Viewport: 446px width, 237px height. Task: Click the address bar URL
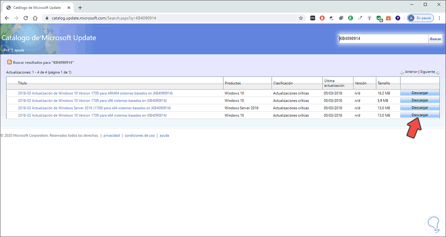103,18
